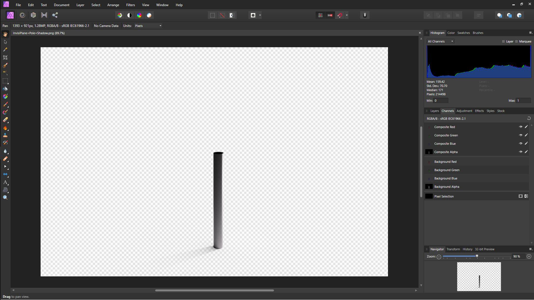This screenshot has width=534, height=300.
Task: Select the Burn tool flame icon
Action: click(5, 128)
